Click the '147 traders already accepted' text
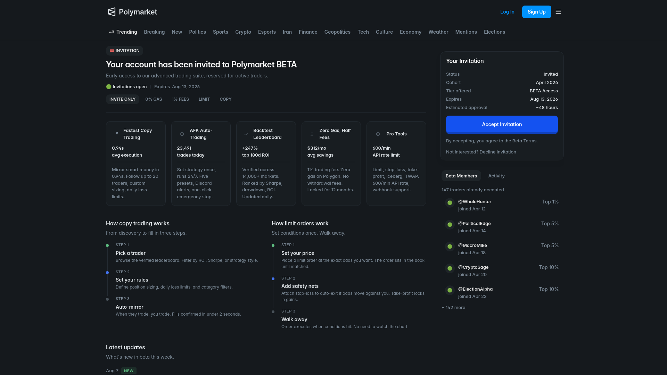667x375 pixels. 473,190
